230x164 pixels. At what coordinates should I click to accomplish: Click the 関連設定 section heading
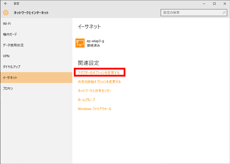(88, 63)
